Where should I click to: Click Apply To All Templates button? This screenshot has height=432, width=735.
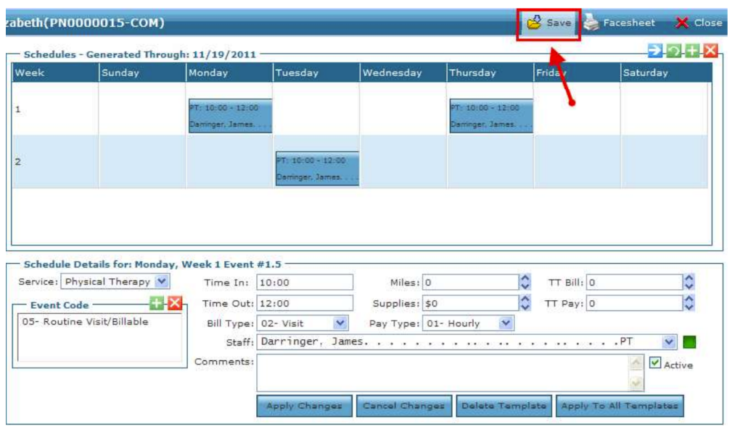pos(620,406)
